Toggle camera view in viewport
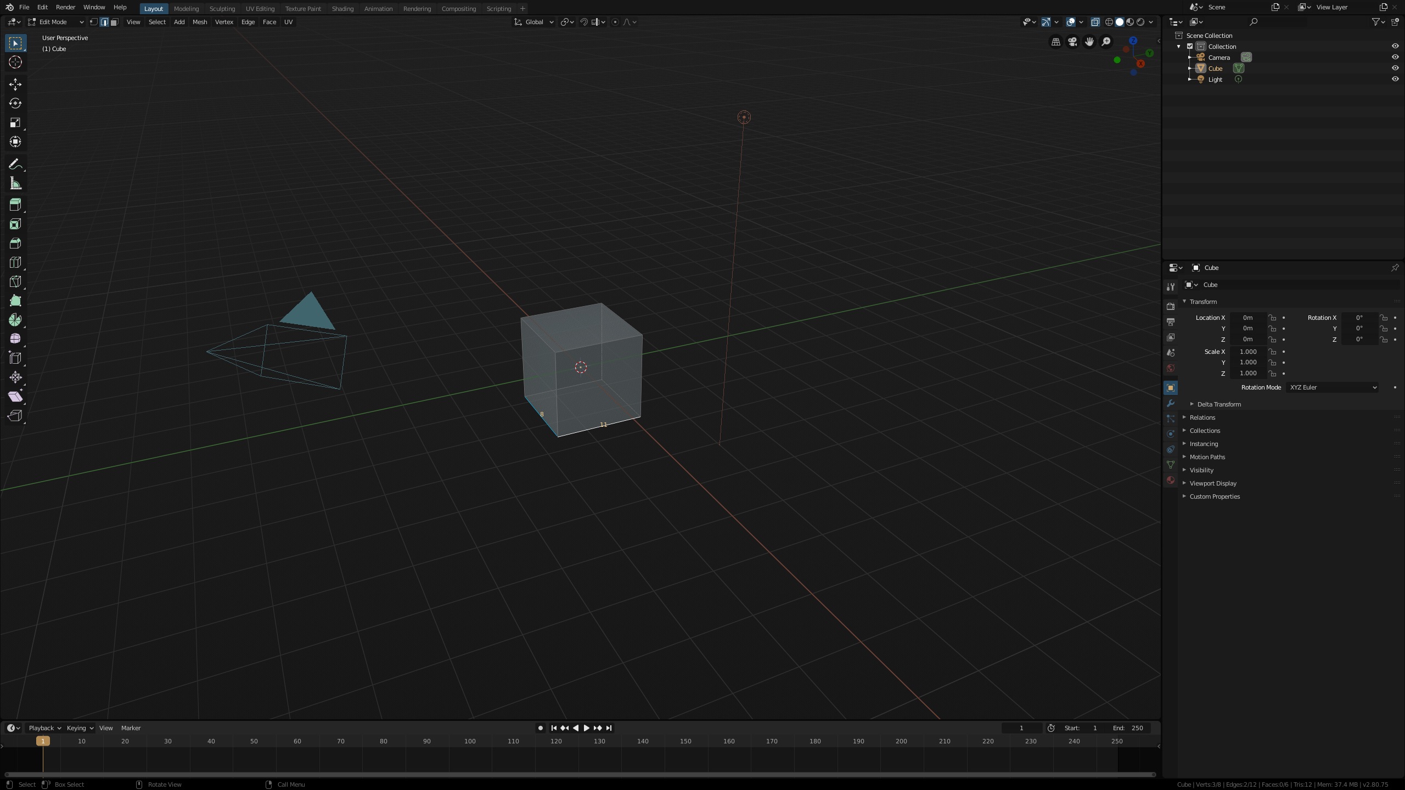 pyautogui.click(x=1072, y=42)
